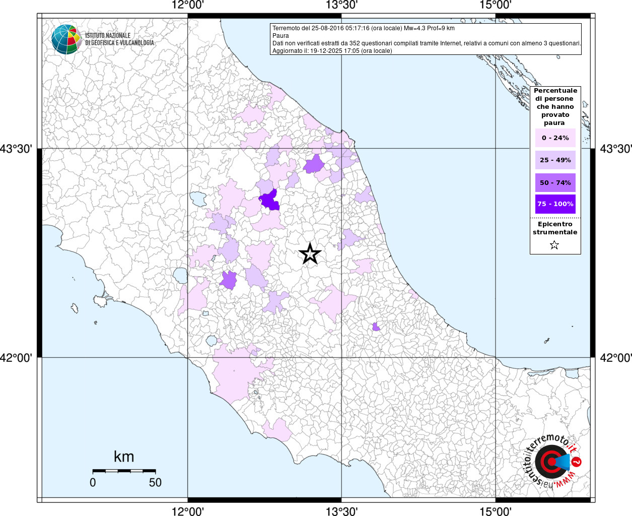The height and width of the screenshot is (516, 632).
Task: Click the left axis label 43°30'
Action: [16, 149]
